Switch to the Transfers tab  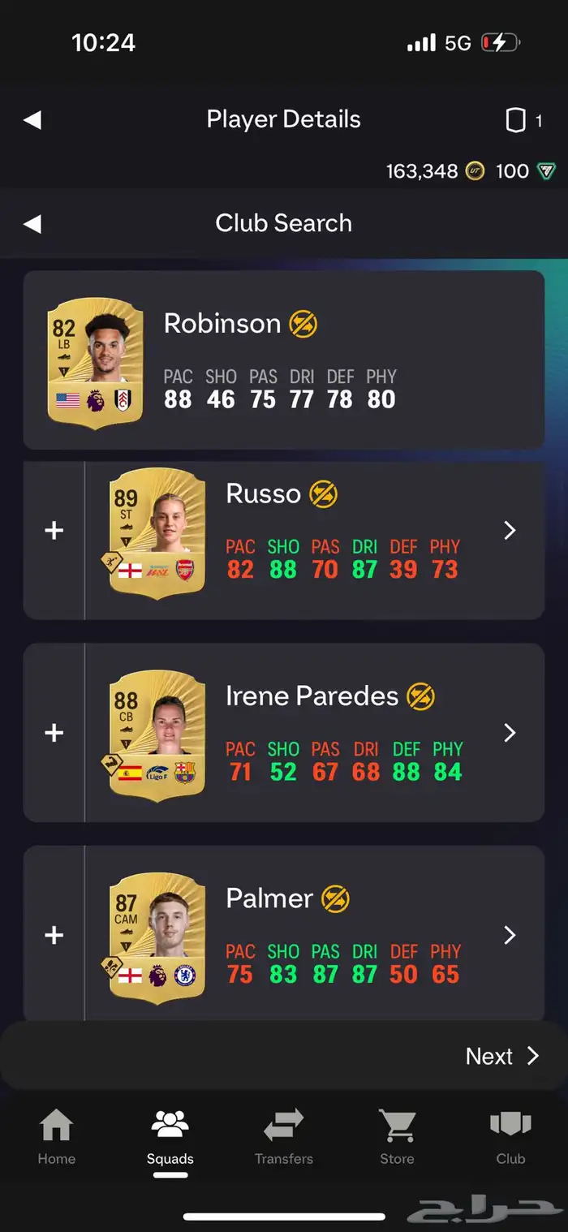[x=284, y=1135]
